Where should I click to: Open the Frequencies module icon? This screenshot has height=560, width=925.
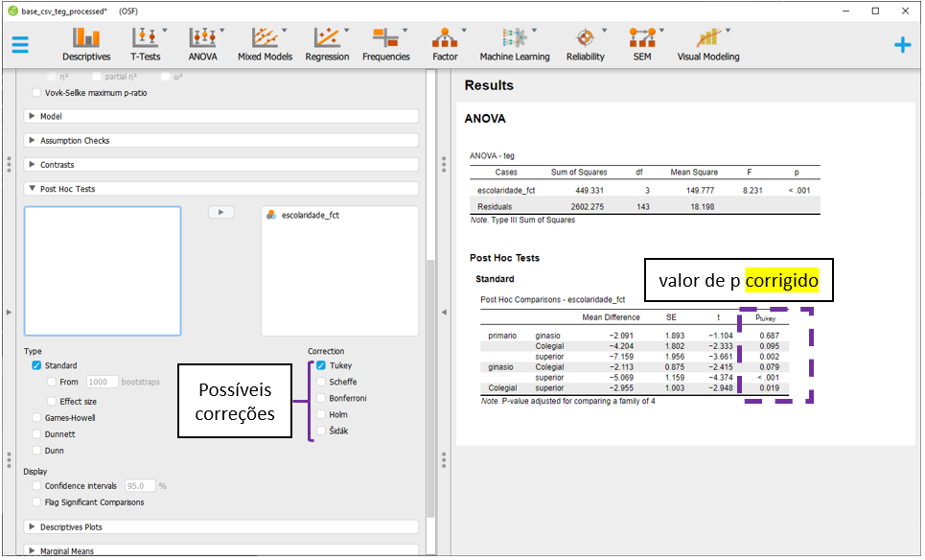[x=385, y=44]
